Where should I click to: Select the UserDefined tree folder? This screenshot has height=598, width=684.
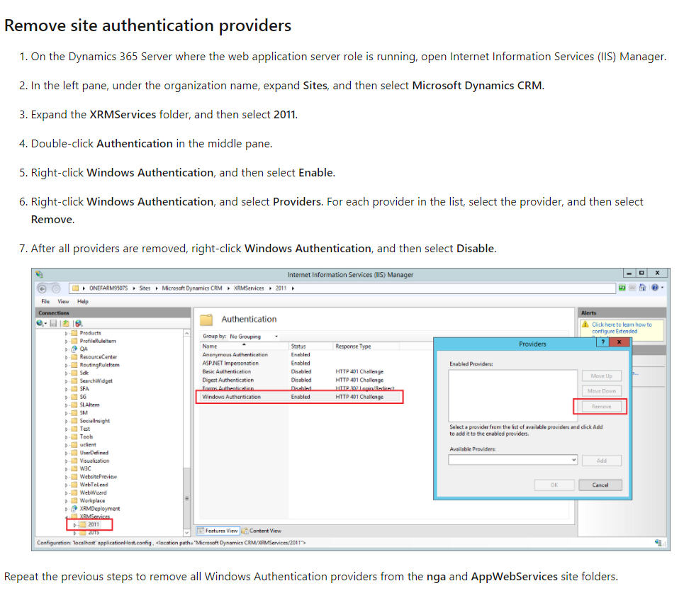(90, 453)
